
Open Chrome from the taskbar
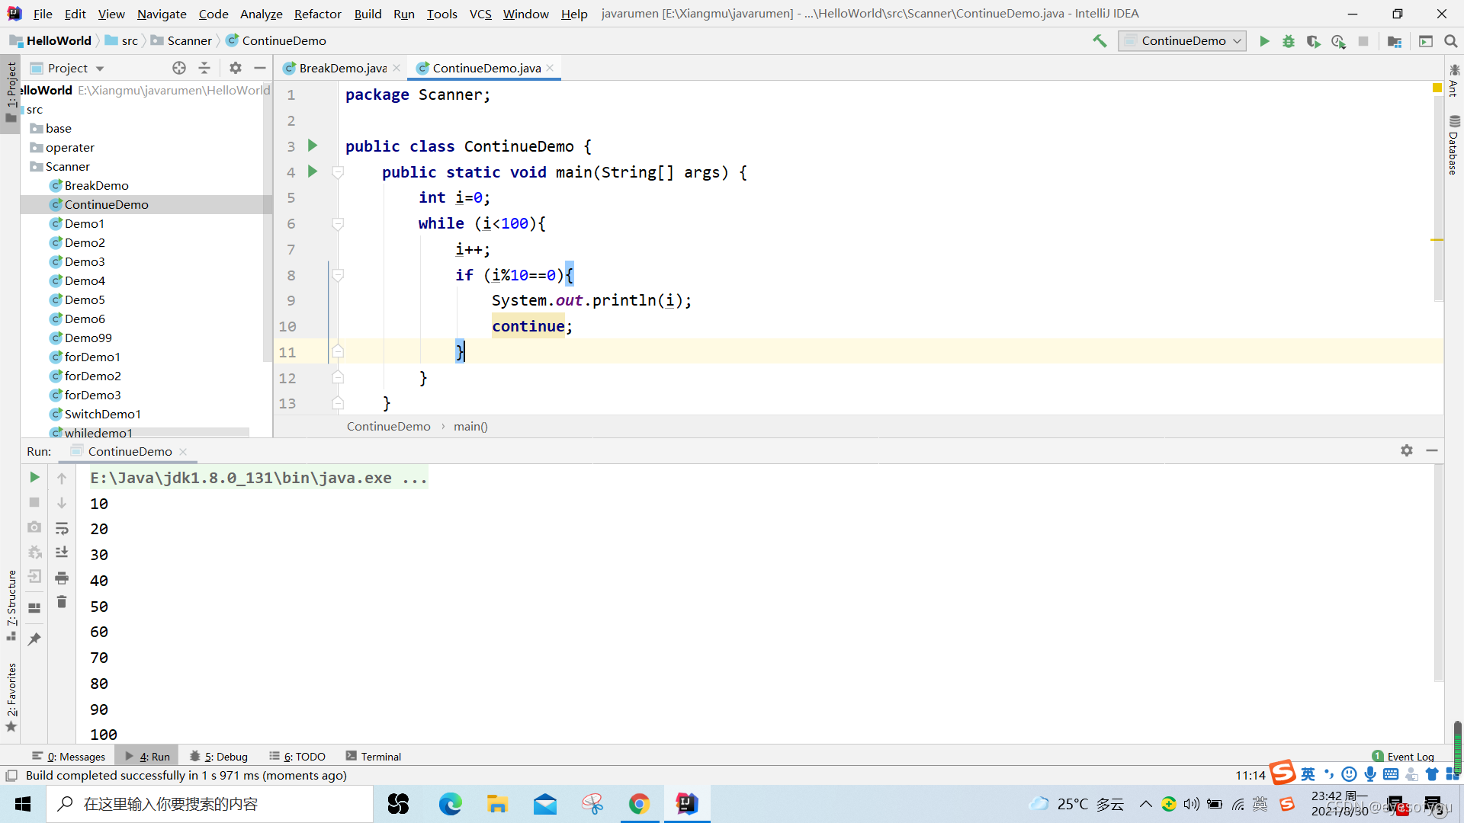(639, 804)
